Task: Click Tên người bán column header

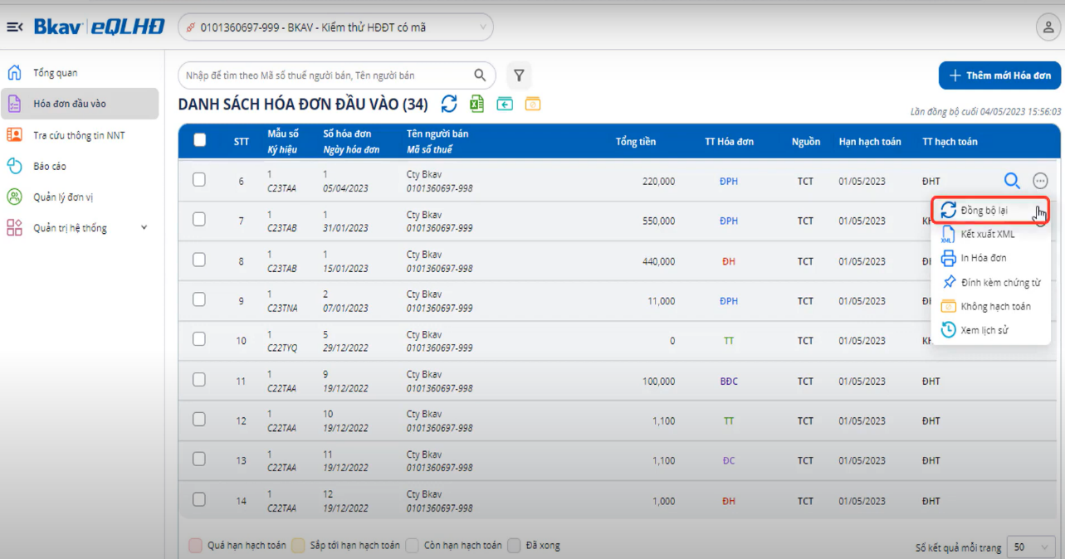Action: 437,134
